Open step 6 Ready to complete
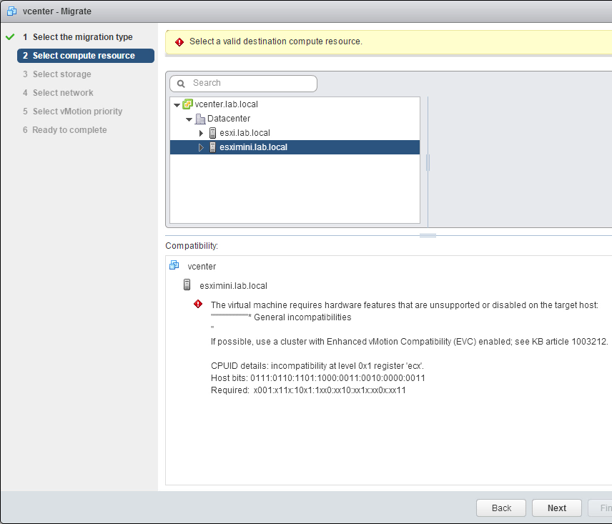The image size is (612, 524). 65,130
